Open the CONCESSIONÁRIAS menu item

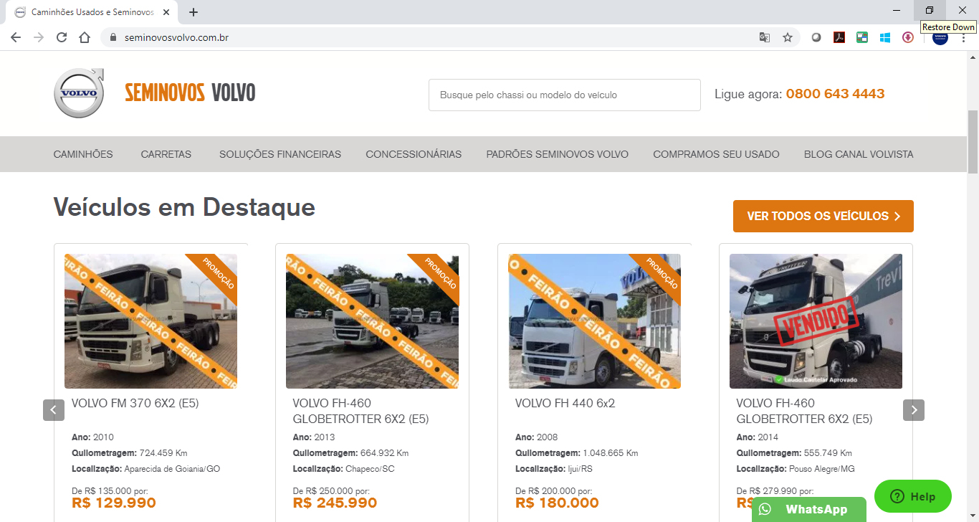414,154
